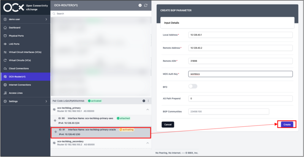
Task: Click the search magnifier icon
Action: coord(54,14)
